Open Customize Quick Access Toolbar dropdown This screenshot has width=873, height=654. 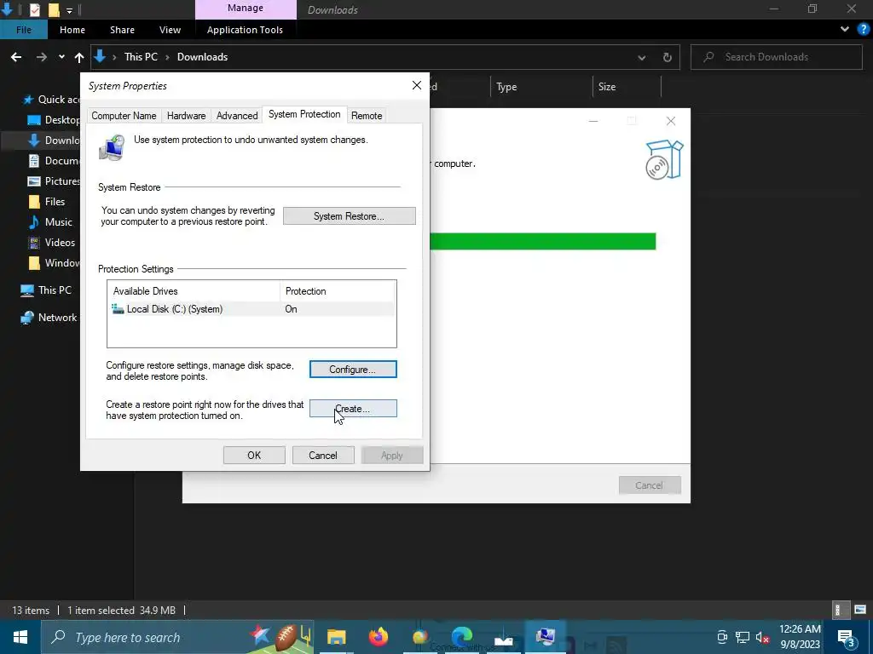[69, 10]
